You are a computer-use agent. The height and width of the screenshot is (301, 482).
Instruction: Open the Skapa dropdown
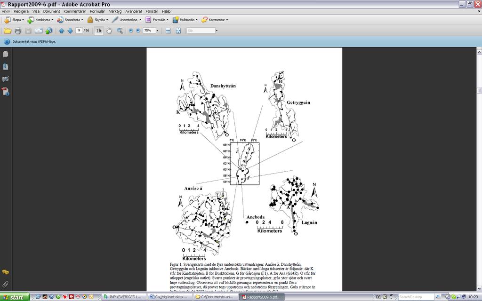point(14,20)
